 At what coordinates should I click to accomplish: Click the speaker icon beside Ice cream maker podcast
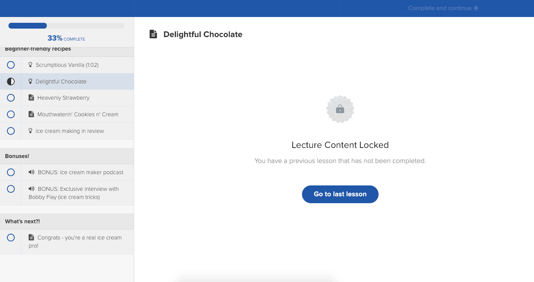point(31,172)
